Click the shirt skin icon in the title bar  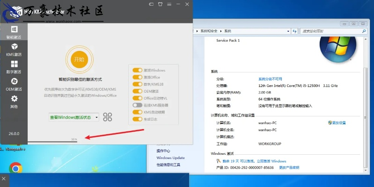pyautogui.click(x=160, y=4)
